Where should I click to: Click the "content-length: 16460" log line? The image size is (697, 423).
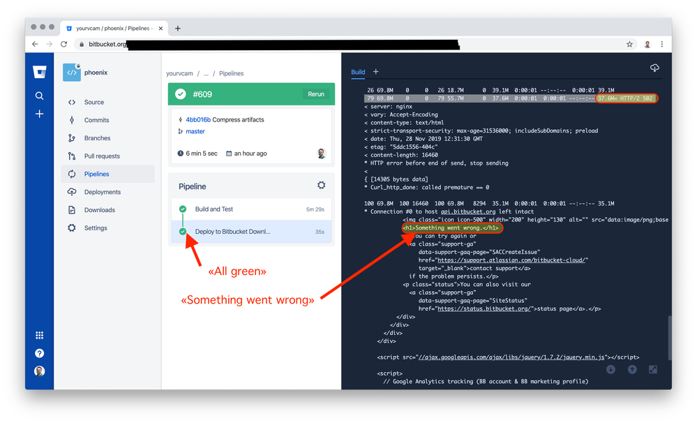401,155
